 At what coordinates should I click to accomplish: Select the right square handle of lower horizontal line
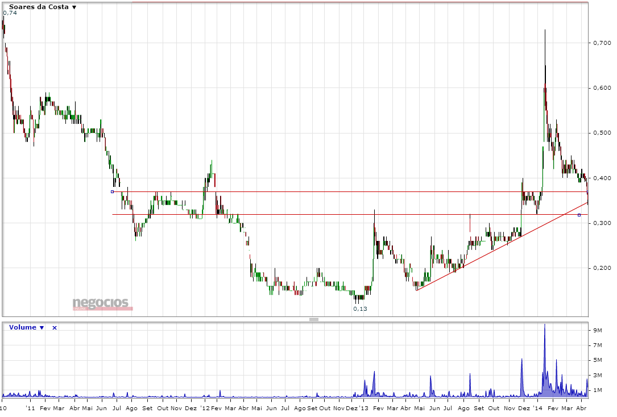(579, 215)
